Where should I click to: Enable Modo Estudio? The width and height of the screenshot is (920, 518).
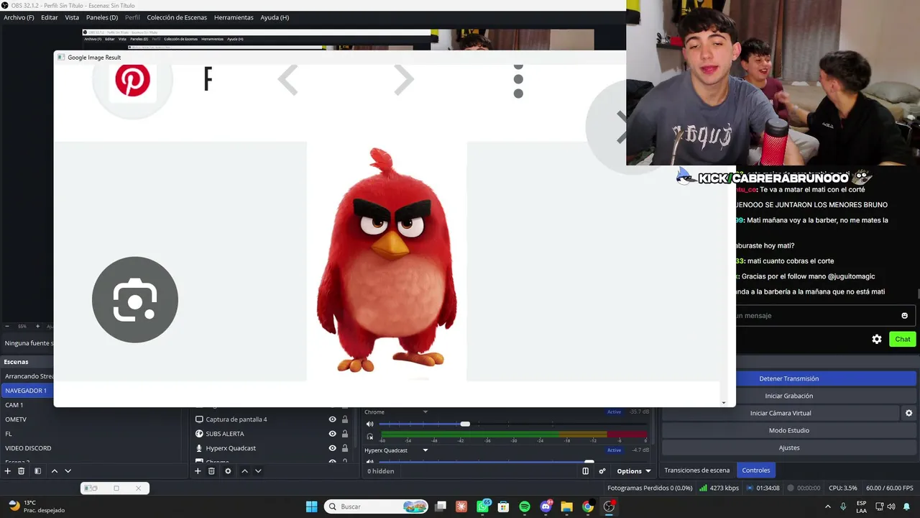[x=789, y=430]
